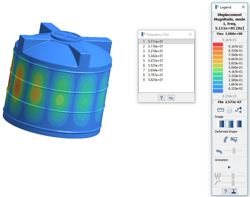Select the fringed middle image style
Screen dimensions: 250x197
pos(229,124)
